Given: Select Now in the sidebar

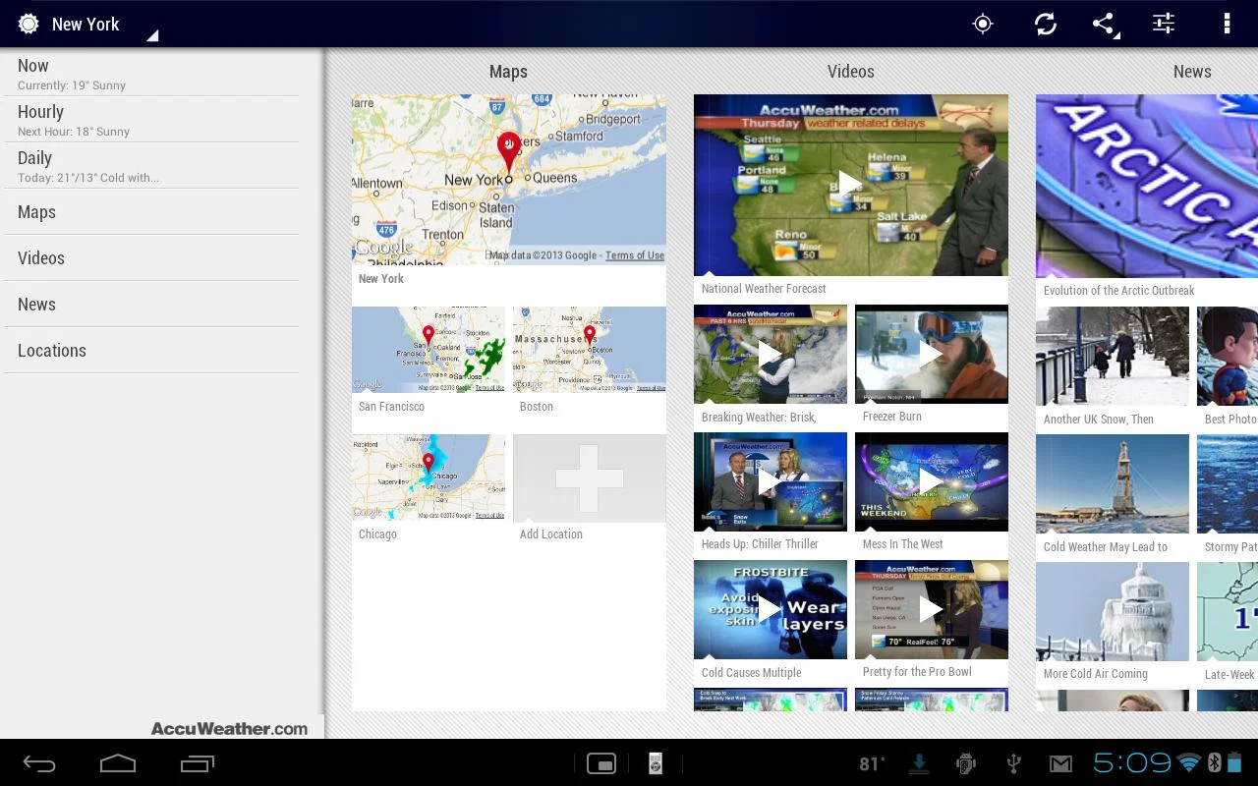Looking at the screenshot, I should tap(151, 74).
